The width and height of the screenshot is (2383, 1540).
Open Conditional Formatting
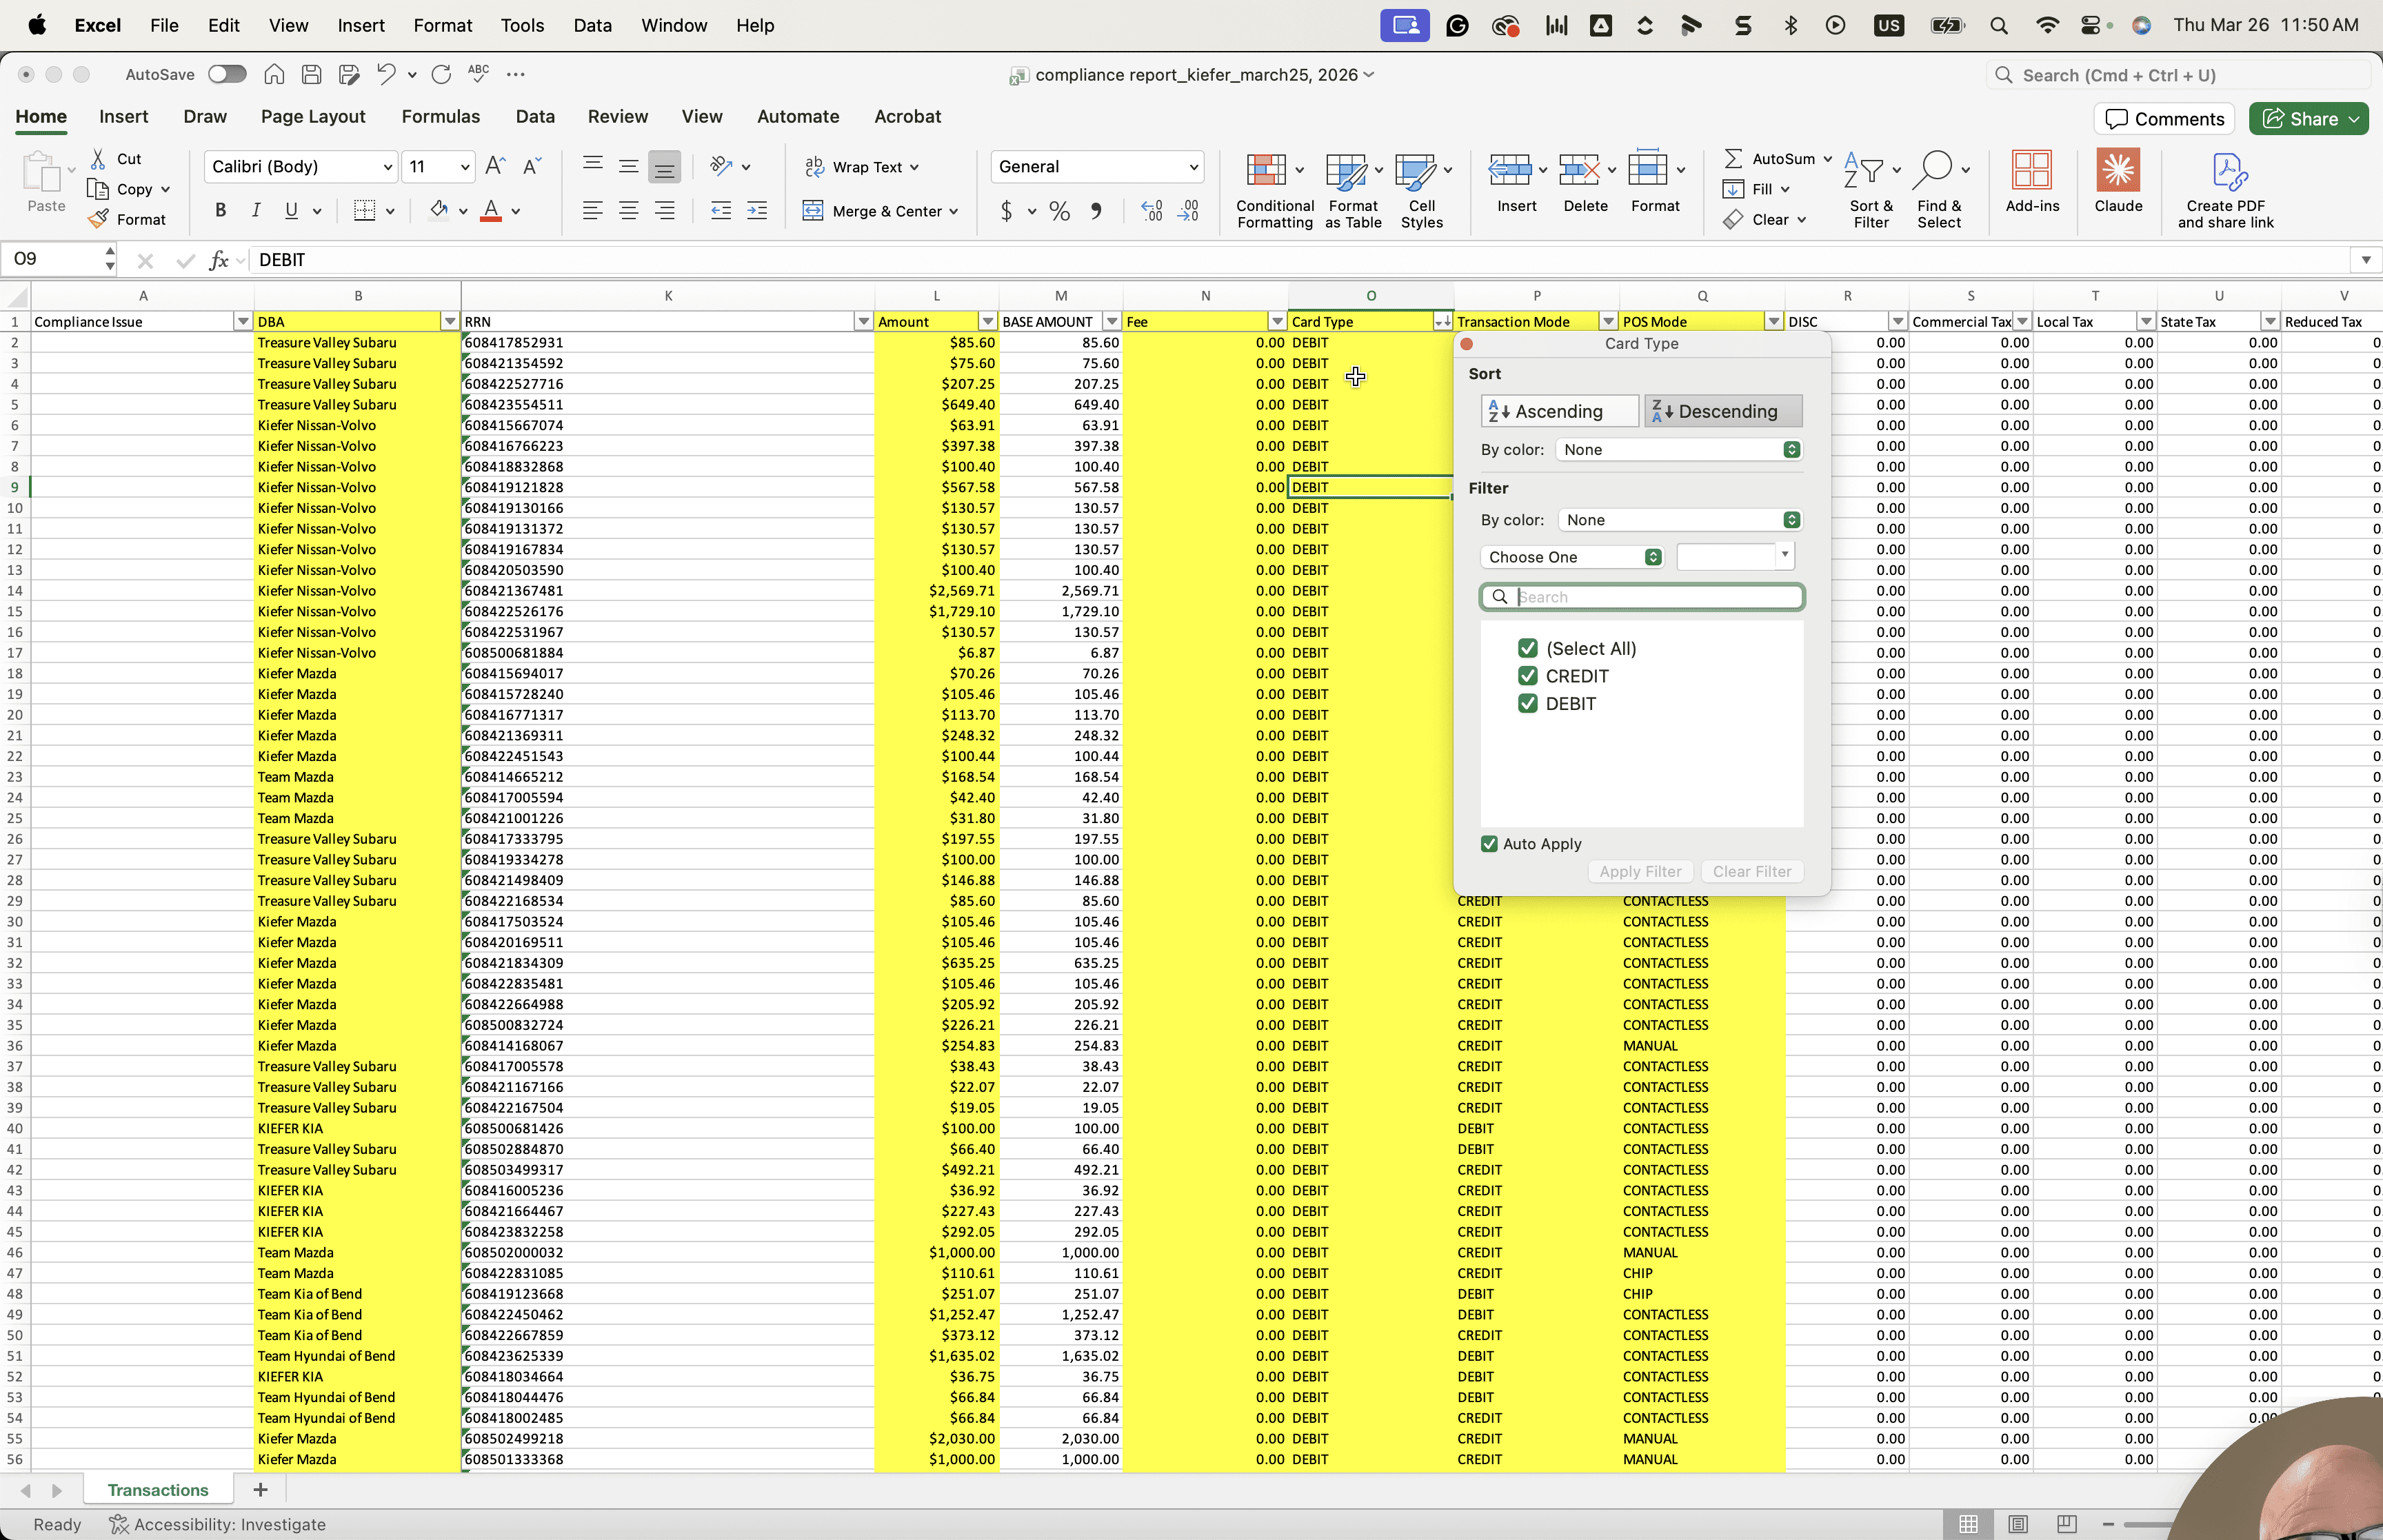tap(1275, 190)
